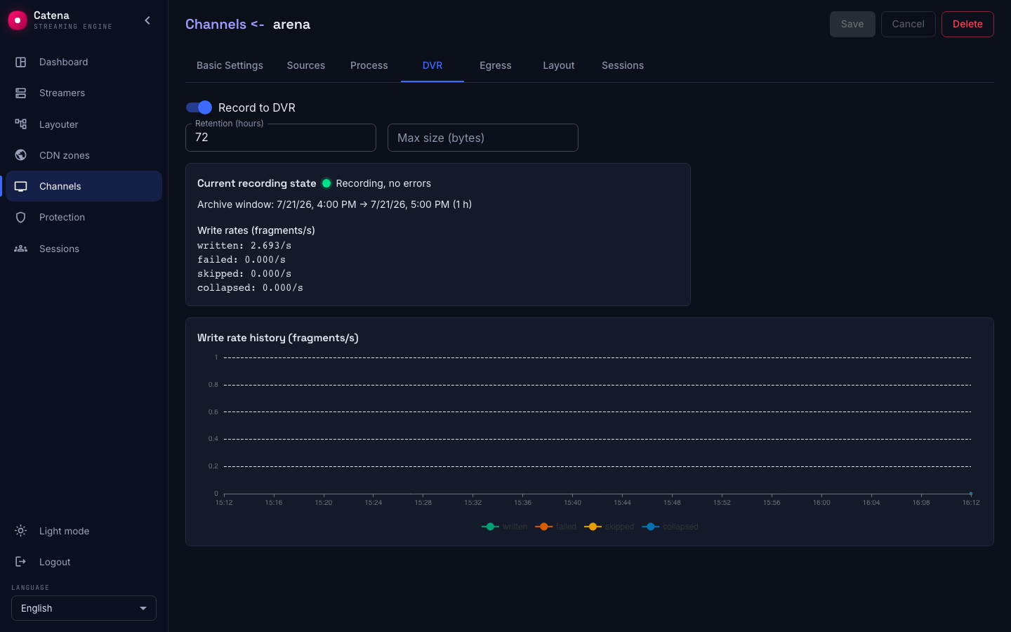The image size is (1011, 632).
Task: Log out using the Logout link
Action: pyautogui.click(x=84, y=562)
